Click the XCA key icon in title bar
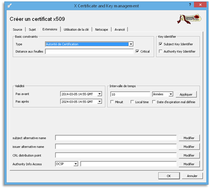This screenshot has width=210, height=189. coord(10,6)
